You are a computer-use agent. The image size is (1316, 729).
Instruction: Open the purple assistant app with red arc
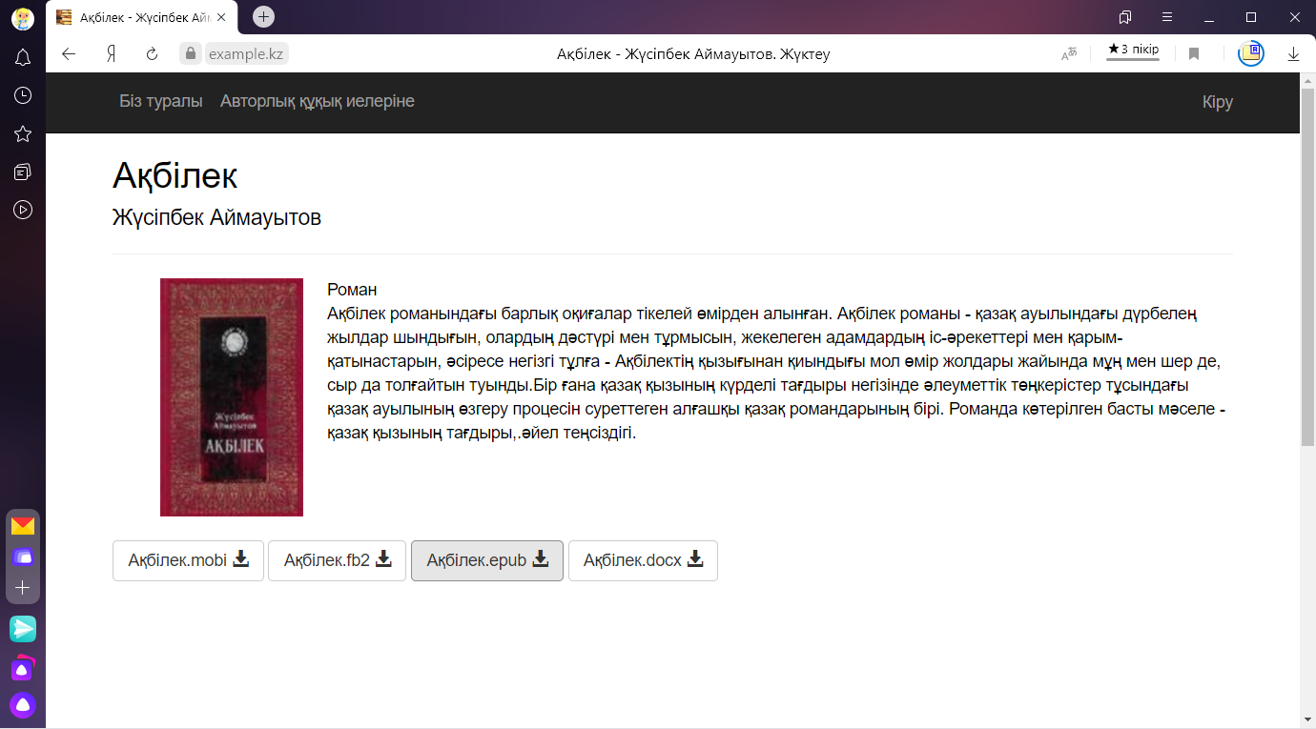(x=23, y=668)
